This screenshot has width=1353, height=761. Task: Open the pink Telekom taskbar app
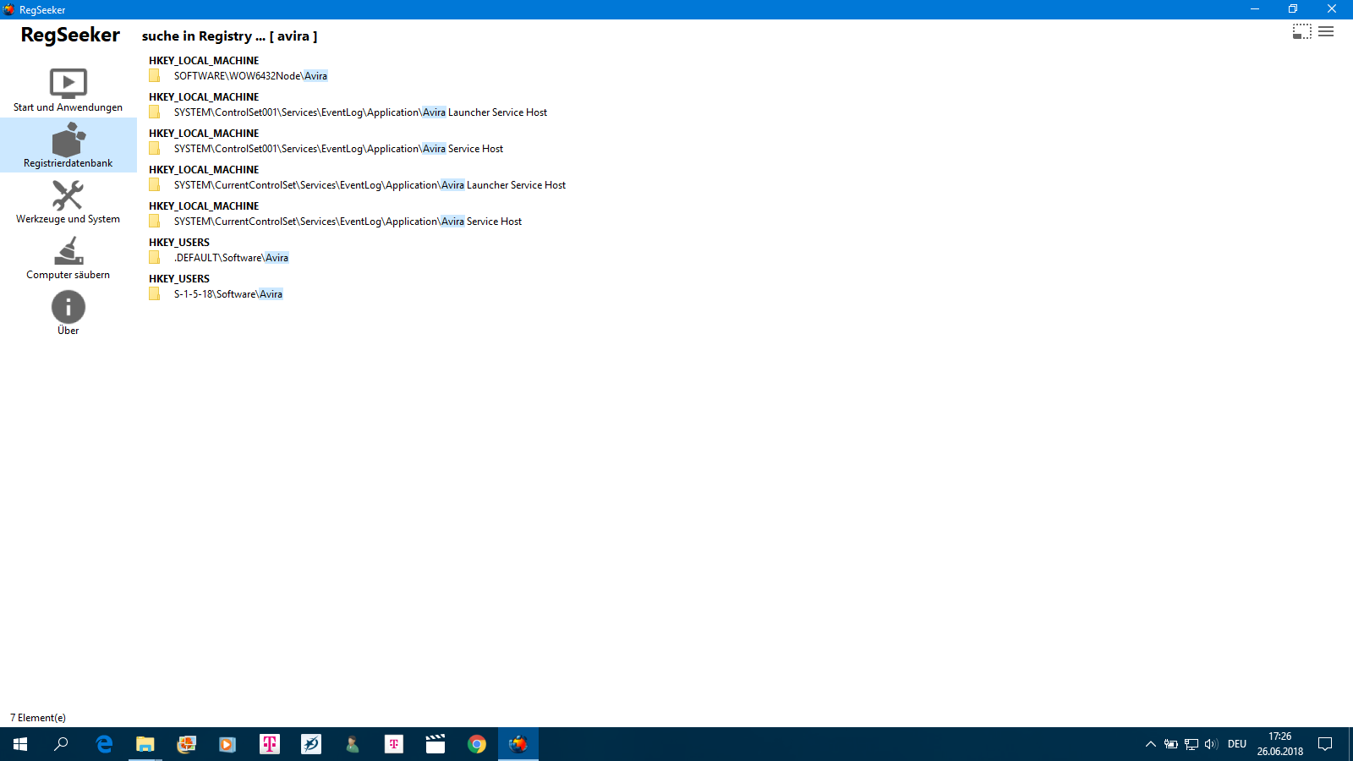coord(270,744)
